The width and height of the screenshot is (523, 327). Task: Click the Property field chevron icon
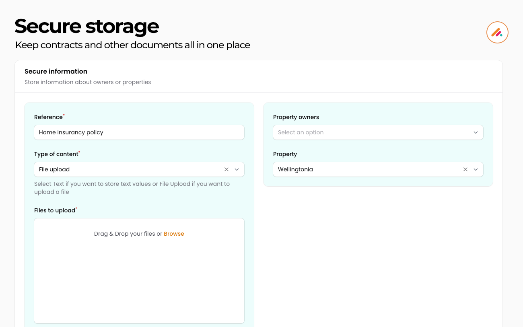coord(476,169)
